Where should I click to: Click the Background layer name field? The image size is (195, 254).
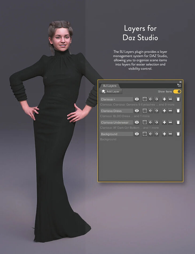(116, 134)
